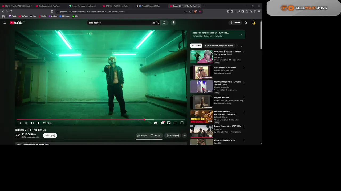Image resolution: width=341 pixels, height=191 pixels.
Task: Open a new browser tab with plus
Action: click(x=204, y=6)
